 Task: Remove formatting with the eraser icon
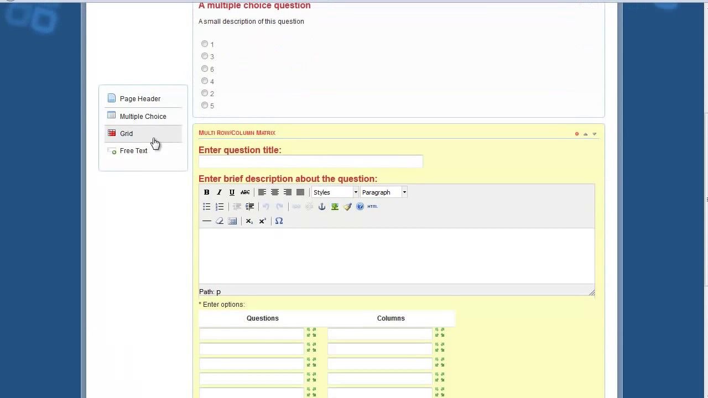tap(220, 221)
